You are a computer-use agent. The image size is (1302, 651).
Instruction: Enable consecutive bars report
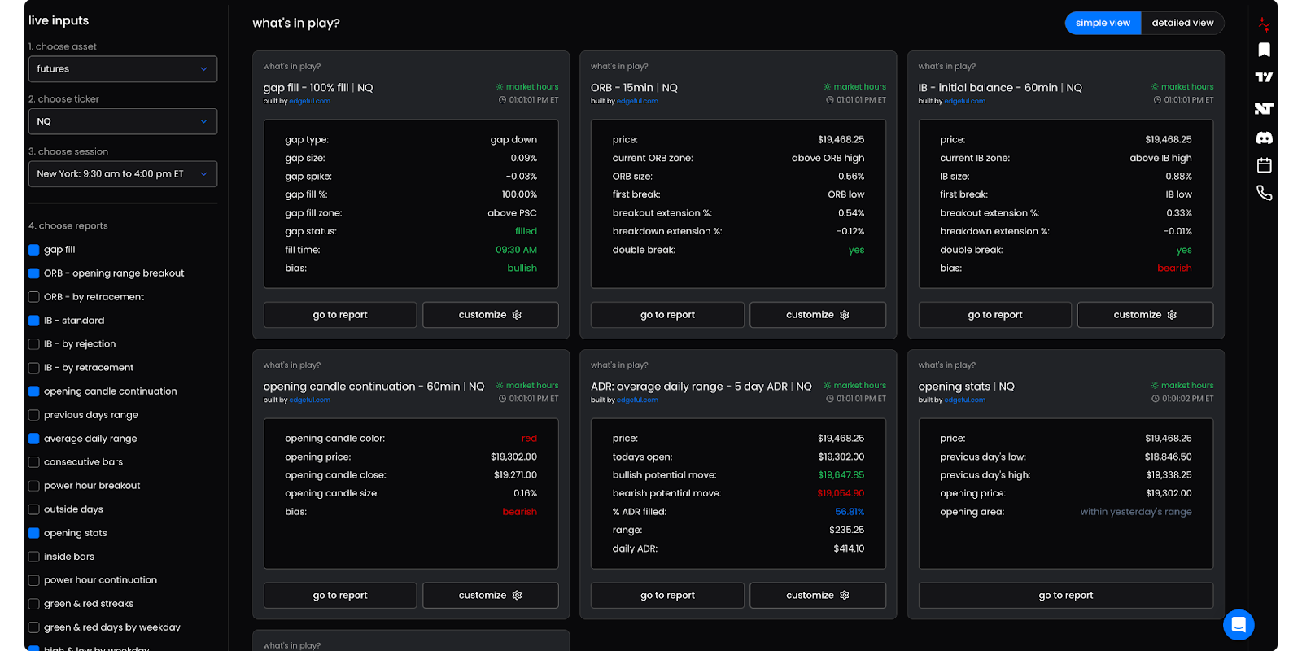coord(34,462)
